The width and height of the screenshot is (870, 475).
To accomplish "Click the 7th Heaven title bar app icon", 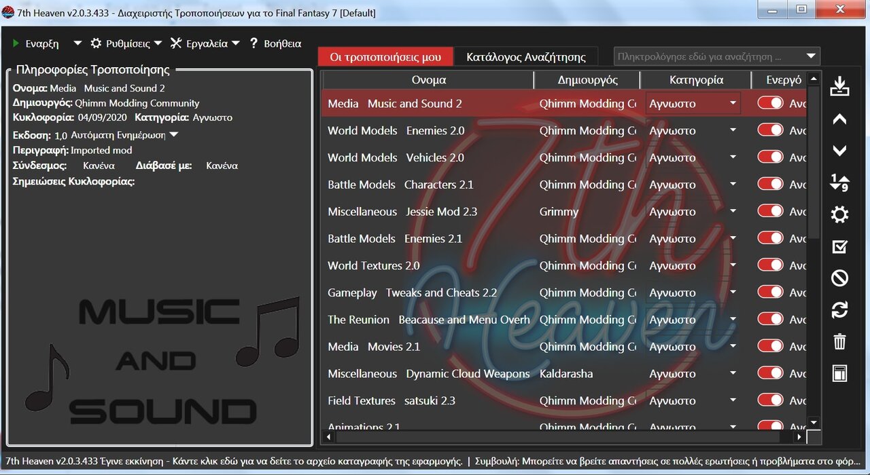I will [x=8, y=12].
